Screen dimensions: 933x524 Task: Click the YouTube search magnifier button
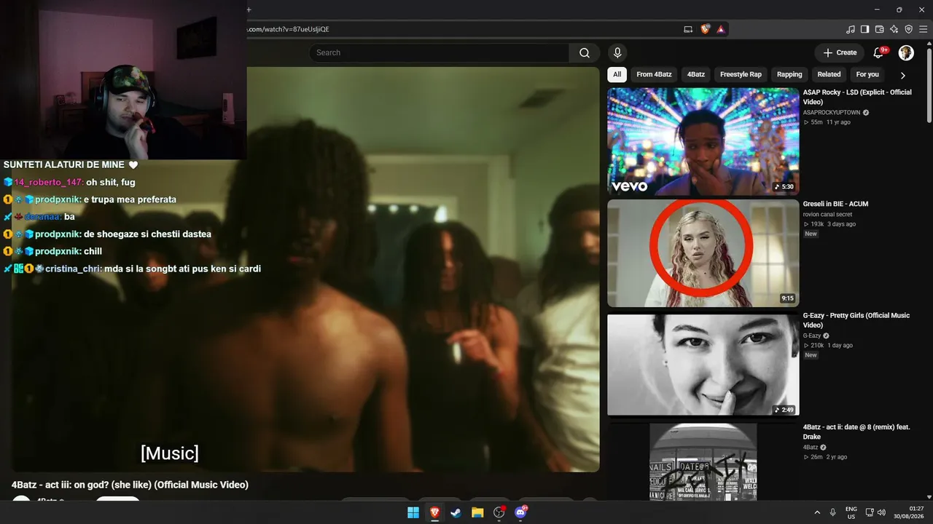point(585,52)
